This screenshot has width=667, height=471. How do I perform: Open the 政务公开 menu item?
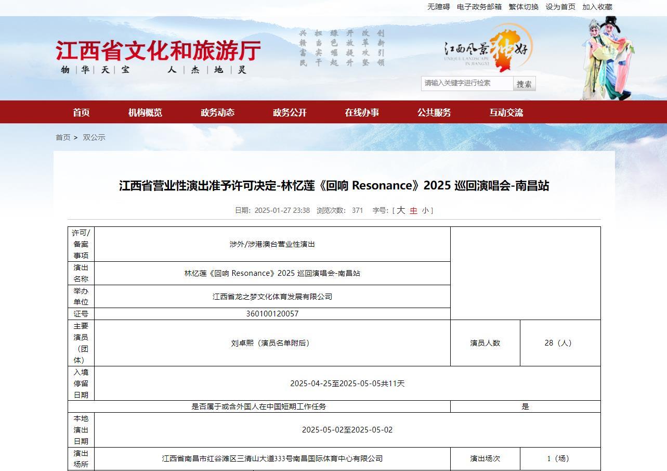[x=290, y=112]
